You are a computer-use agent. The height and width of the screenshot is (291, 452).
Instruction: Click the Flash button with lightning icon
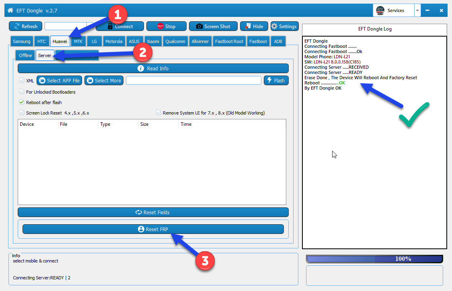(276, 80)
